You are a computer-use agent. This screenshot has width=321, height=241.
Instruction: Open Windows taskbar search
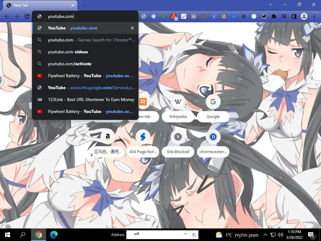point(23,235)
